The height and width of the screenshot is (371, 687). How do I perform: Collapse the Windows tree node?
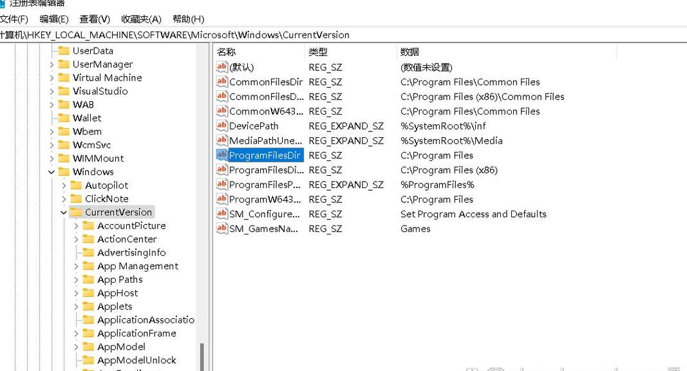pyautogui.click(x=52, y=172)
